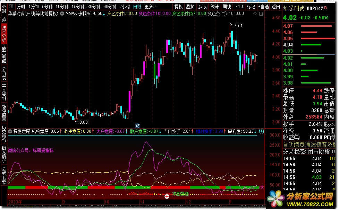Toggle 多股 multi-stock view
339x210 pixels.
tap(202, 7)
